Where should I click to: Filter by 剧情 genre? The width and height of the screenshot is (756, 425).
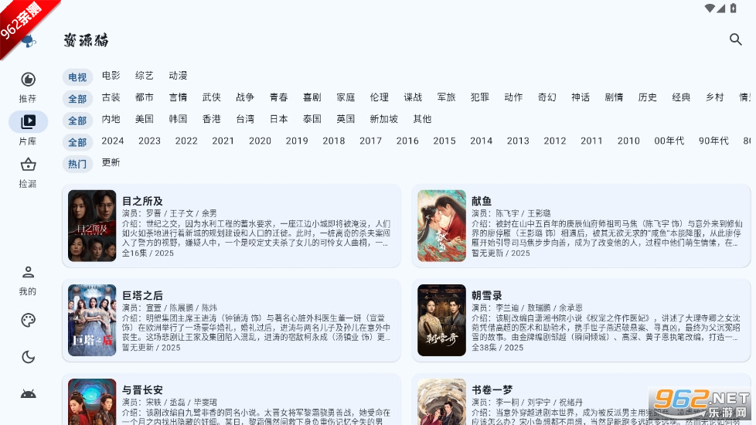point(614,97)
